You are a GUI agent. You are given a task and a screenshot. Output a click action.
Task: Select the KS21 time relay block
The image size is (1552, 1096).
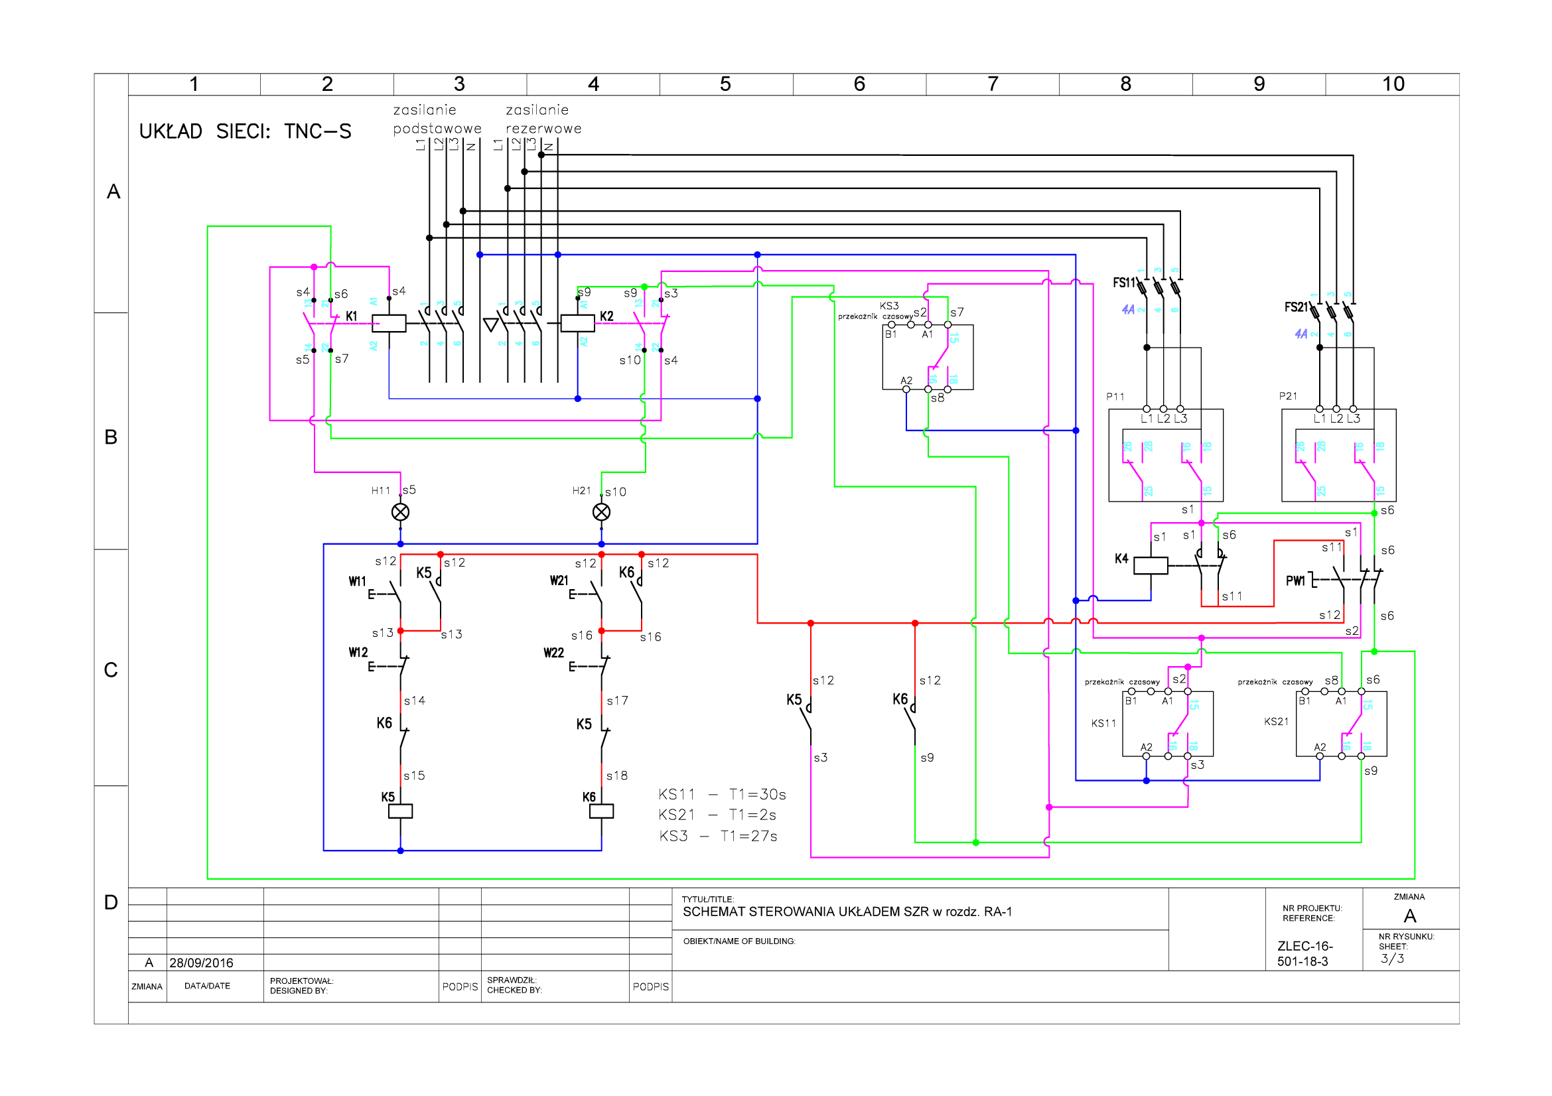tap(1341, 724)
